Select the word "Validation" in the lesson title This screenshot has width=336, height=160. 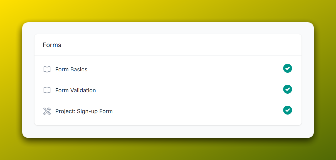[x=83, y=90]
